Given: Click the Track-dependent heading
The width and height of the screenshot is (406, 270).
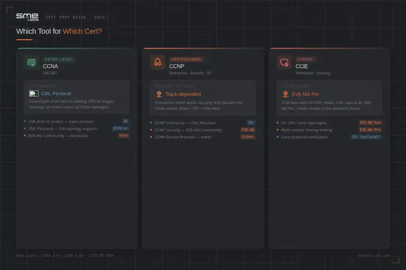Looking at the screenshot, I should pyautogui.click(x=183, y=94).
